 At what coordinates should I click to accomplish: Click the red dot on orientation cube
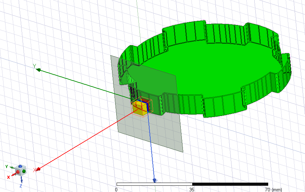click(18, 172)
